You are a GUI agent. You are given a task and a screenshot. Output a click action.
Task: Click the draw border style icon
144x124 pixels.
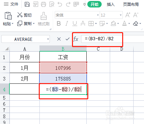click(x=102, y=23)
